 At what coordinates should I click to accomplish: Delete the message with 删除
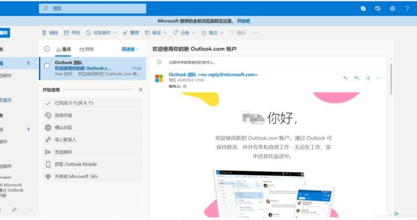[50, 32]
